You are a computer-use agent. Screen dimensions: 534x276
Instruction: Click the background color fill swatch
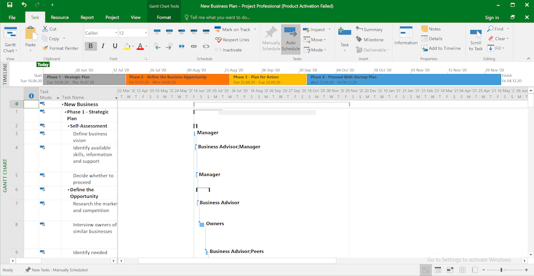pyautogui.click(x=127, y=46)
